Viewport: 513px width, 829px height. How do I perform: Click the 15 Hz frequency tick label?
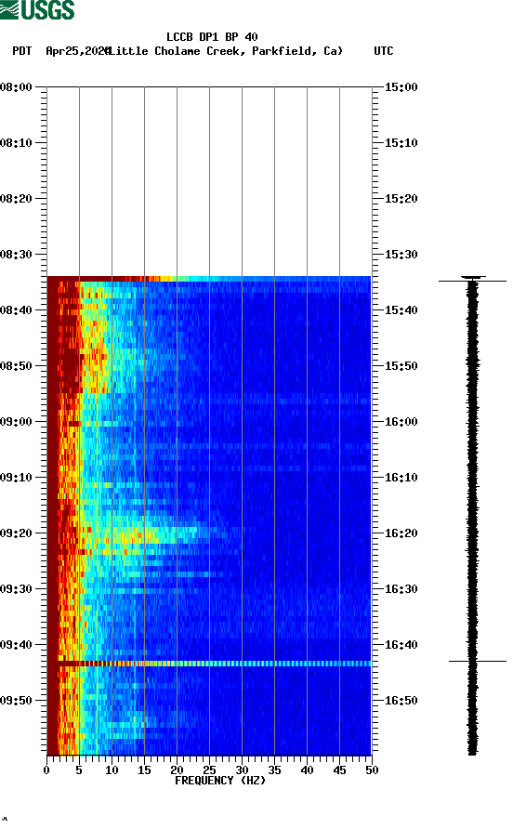[x=144, y=770]
